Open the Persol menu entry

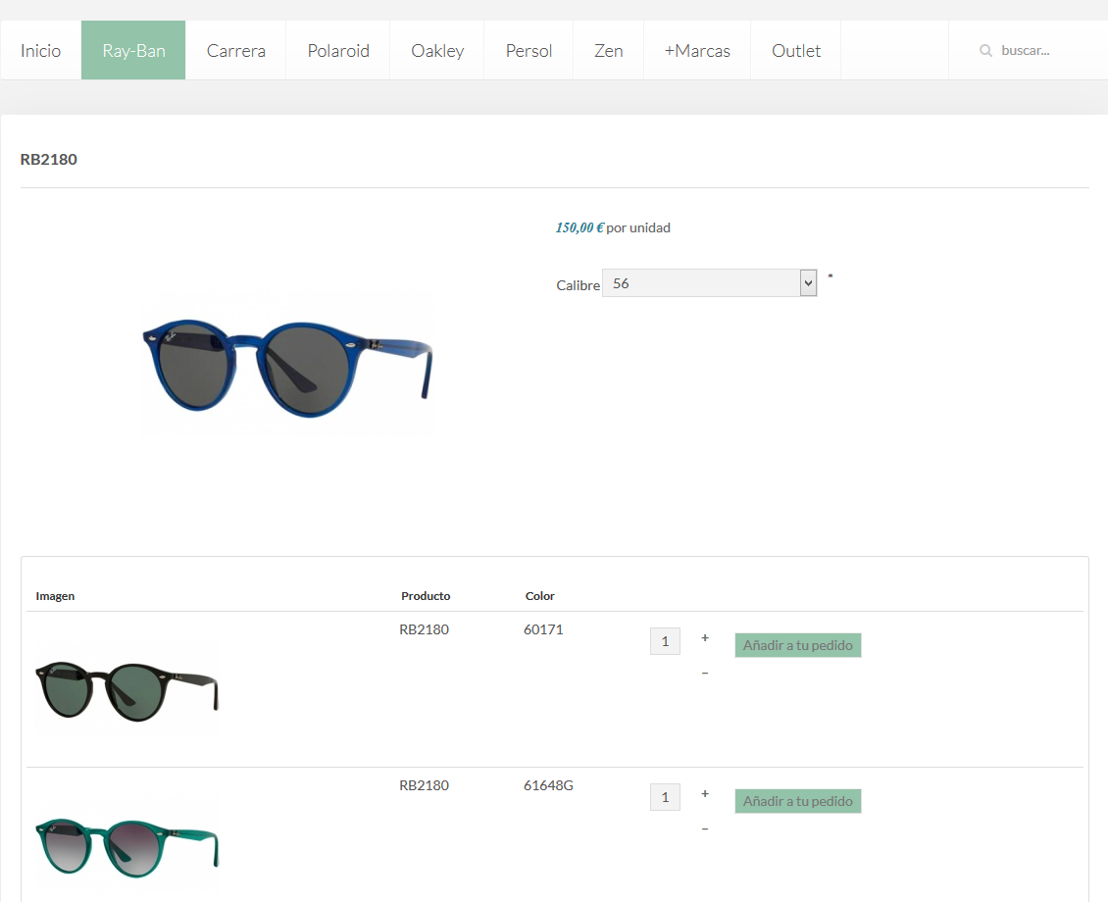(x=529, y=50)
